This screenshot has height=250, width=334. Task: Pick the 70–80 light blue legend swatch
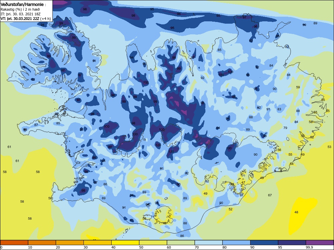click(x=208, y=243)
